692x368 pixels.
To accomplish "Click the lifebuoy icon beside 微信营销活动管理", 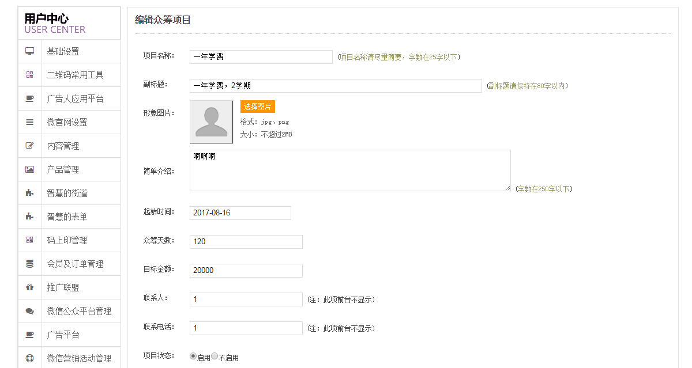I will [30, 358].
